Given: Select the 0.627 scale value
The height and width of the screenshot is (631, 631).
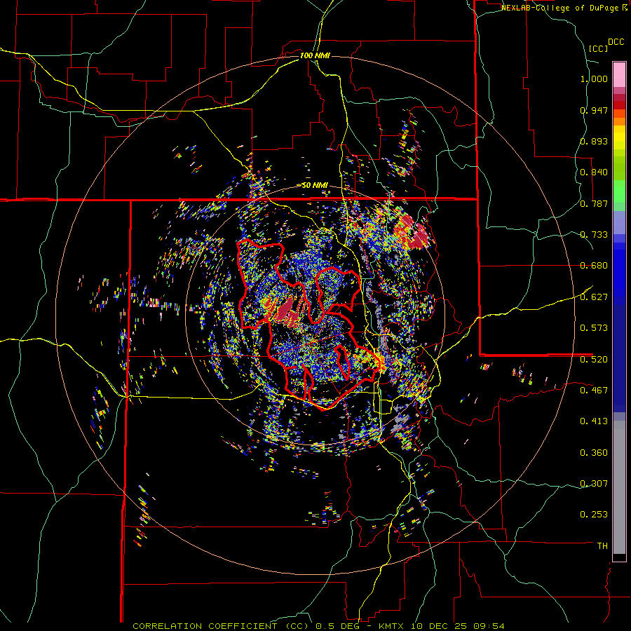Looking at the screenshot, I should [594, 297].
